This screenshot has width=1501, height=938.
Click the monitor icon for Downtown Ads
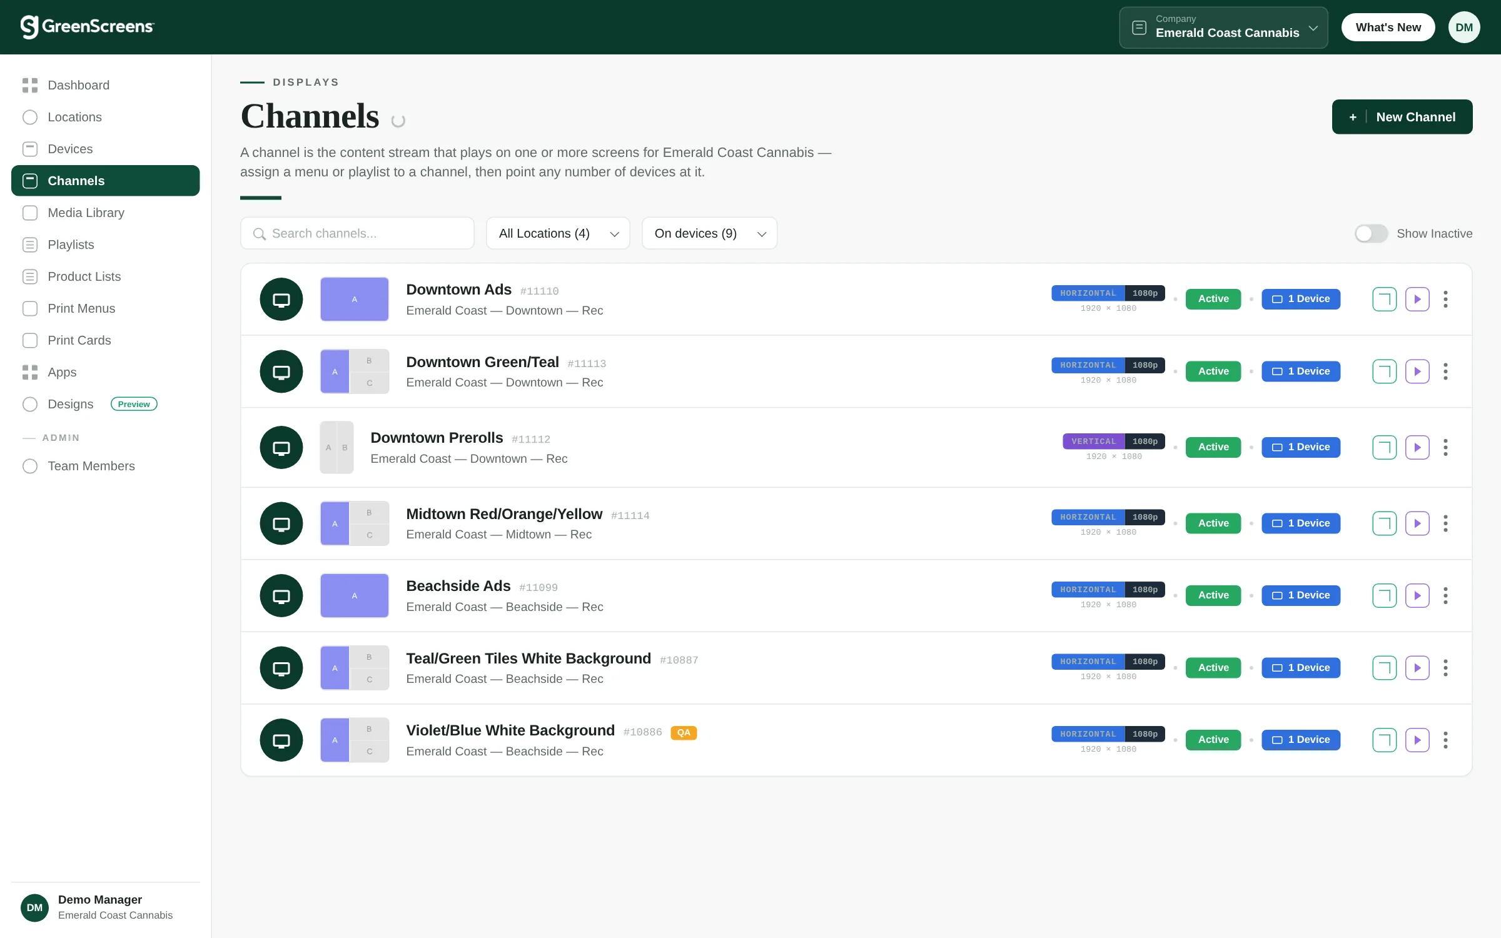pos(281,299)
